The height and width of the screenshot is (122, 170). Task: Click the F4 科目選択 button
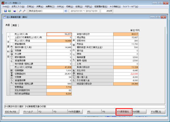click(x=75, y=112)
